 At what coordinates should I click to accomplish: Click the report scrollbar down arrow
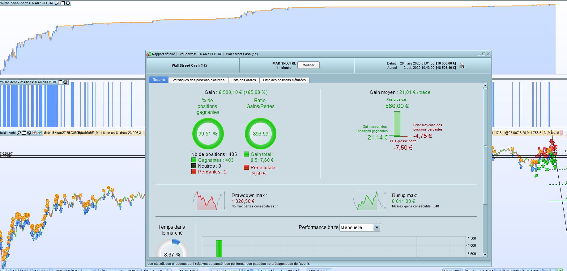coord(485,255)
